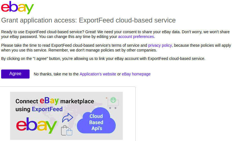Click the shopping cart download icon in banner
This screenshot has width=239, height=141.
(x=113, y=103)
